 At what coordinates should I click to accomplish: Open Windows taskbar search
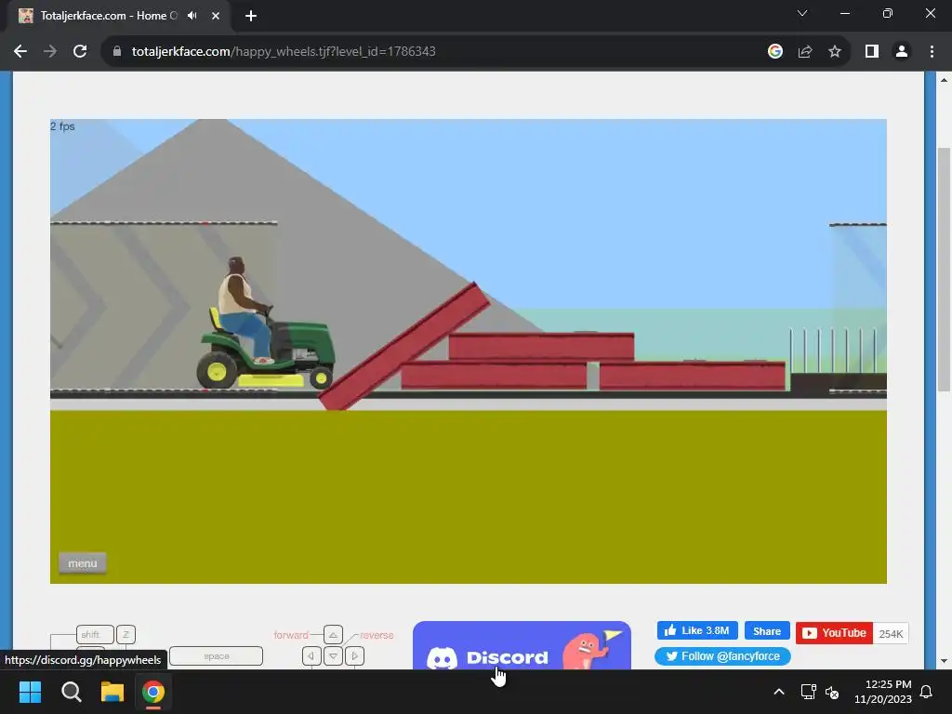click(71, 692)
